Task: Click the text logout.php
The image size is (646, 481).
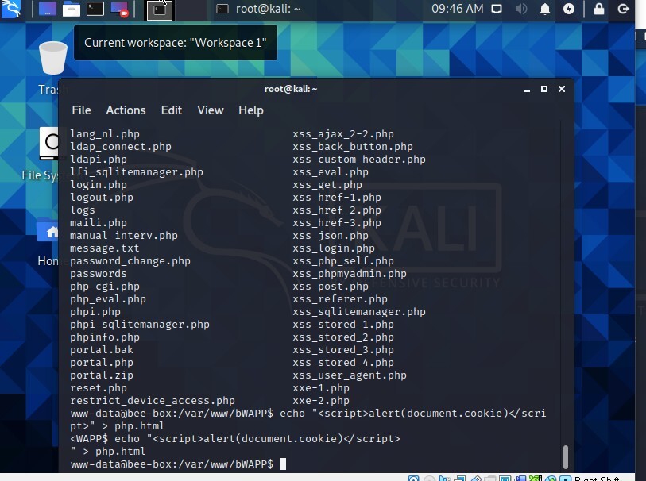Action: 102,198
